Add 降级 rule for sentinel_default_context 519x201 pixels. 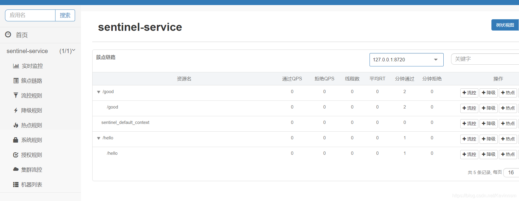tap(488, 124)
